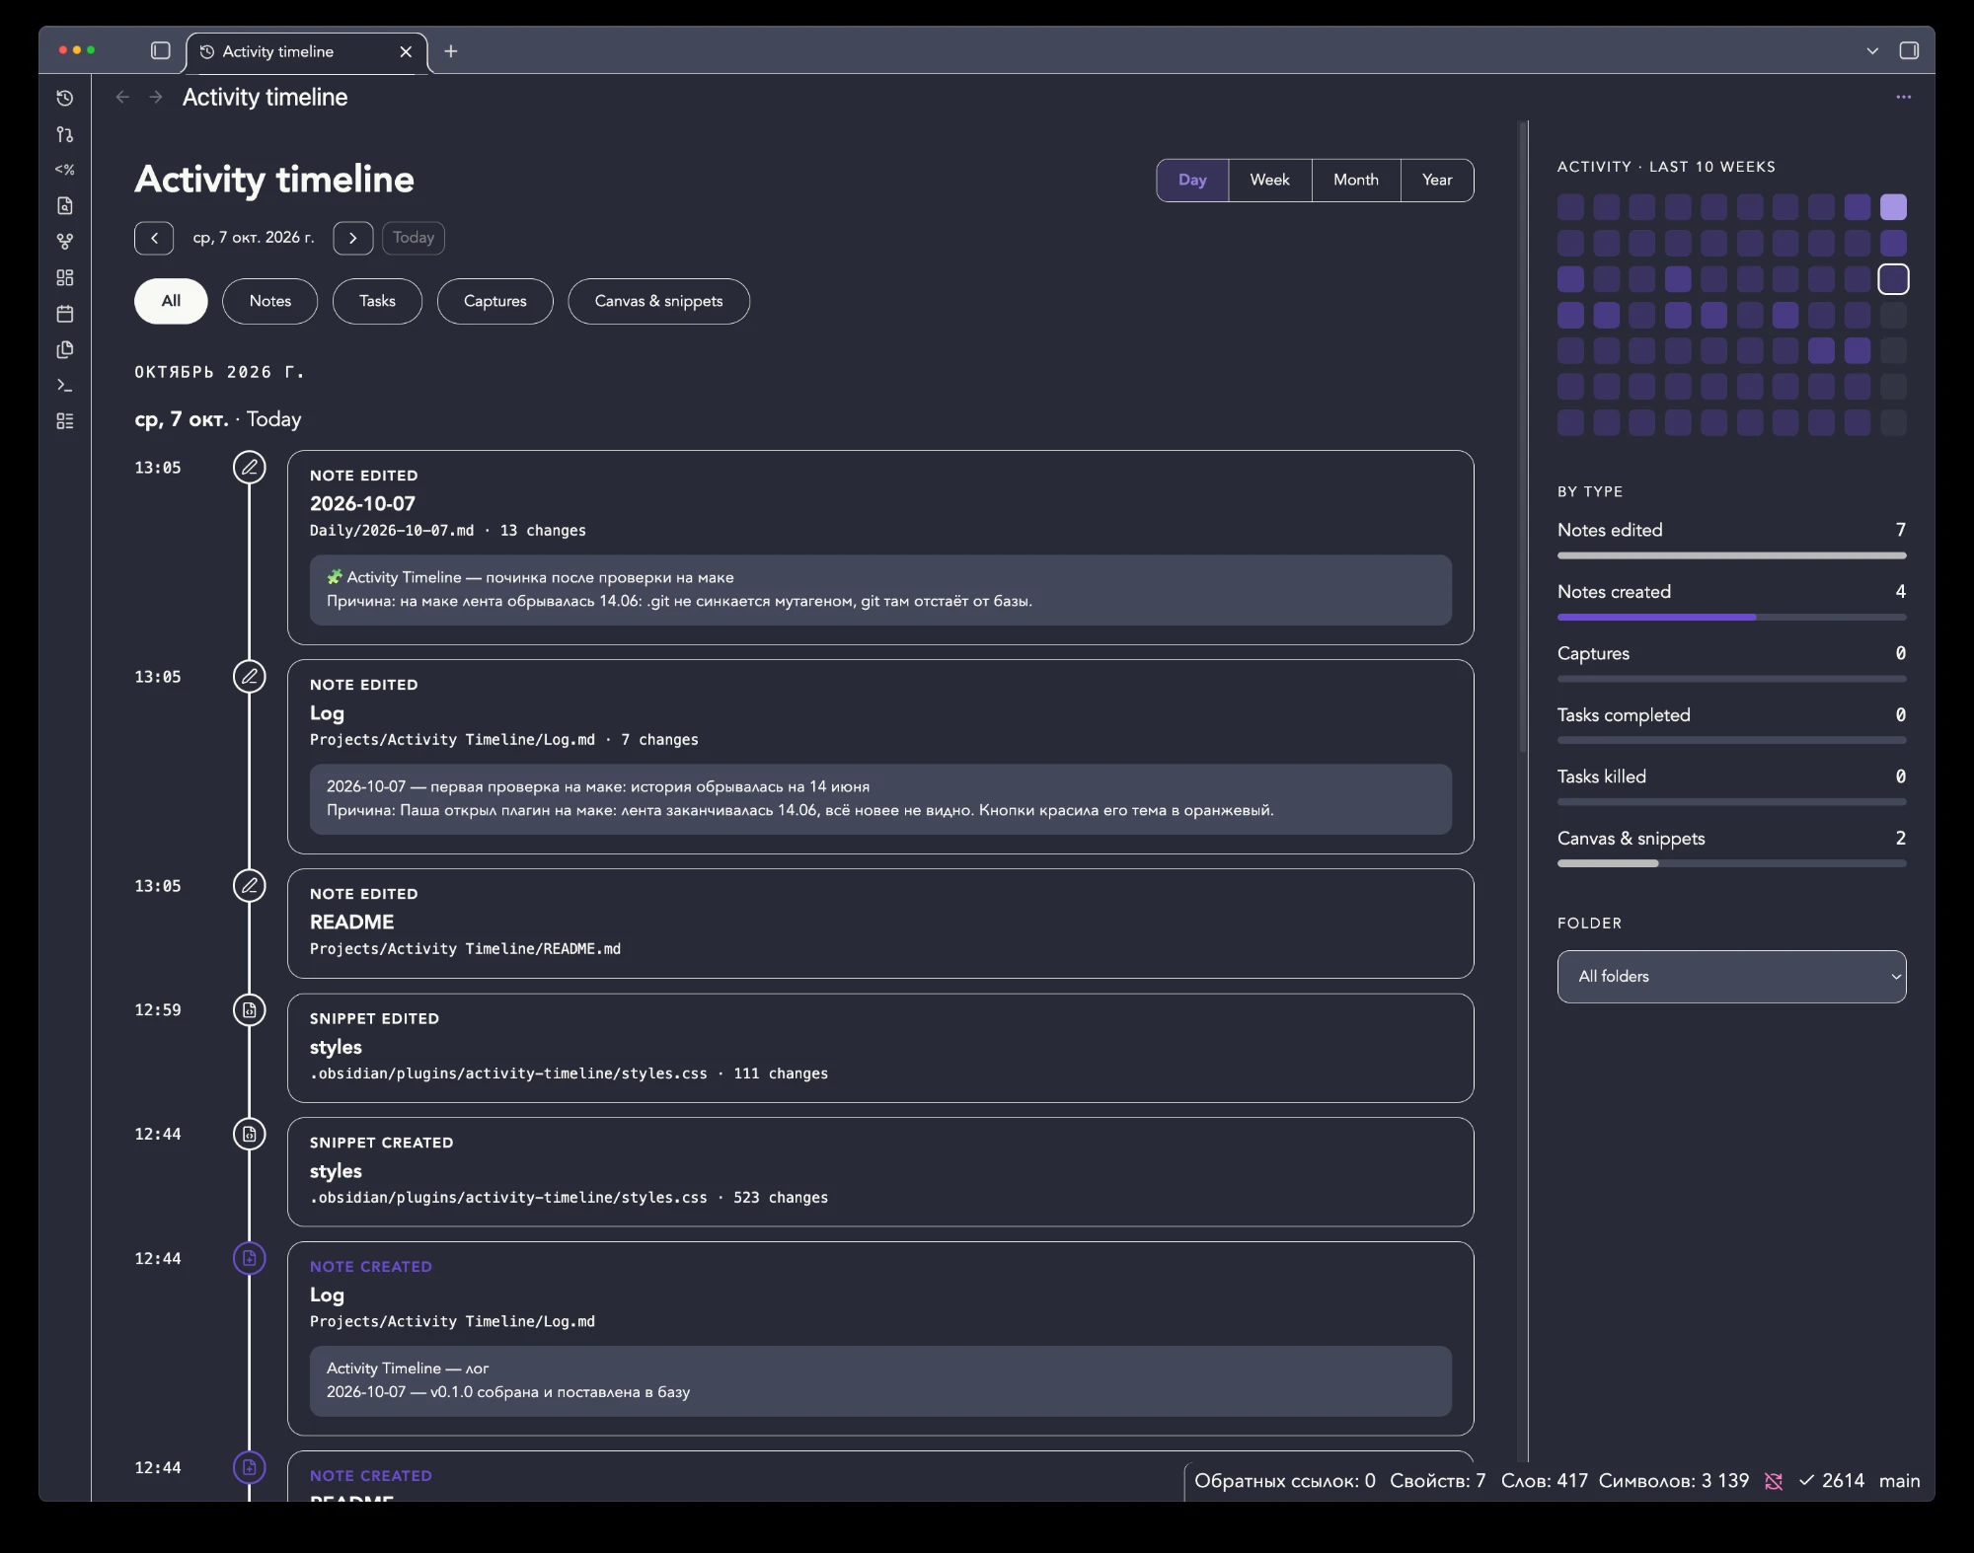
Task: Click the pink sync-disabled status bar icon
Action: pos(1774,1481)
